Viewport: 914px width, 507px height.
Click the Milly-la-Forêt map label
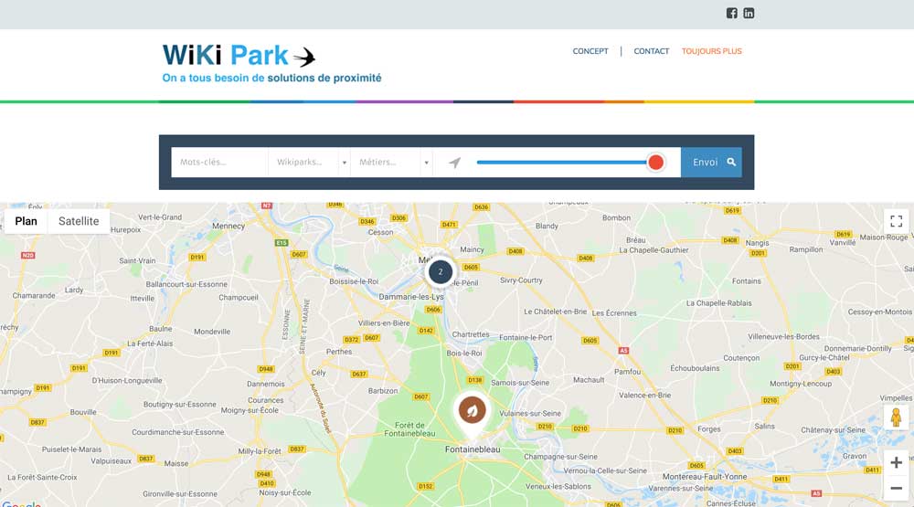click(260, 451)
